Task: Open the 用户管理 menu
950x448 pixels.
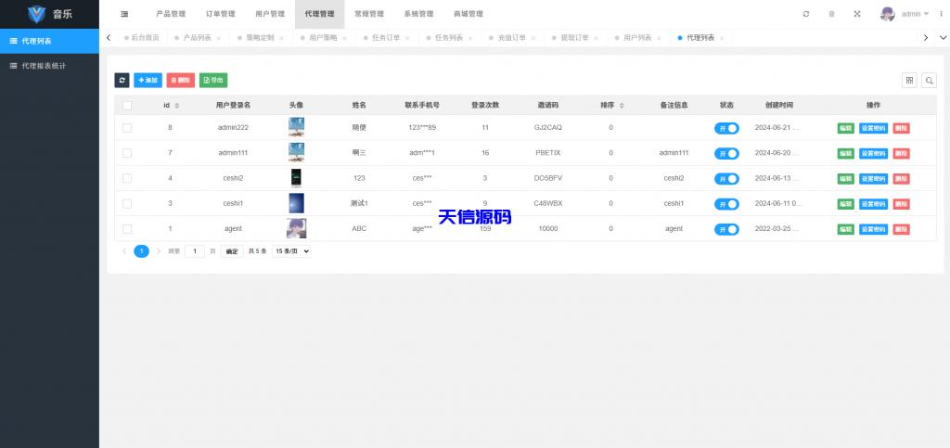Action: coord(270,14)
